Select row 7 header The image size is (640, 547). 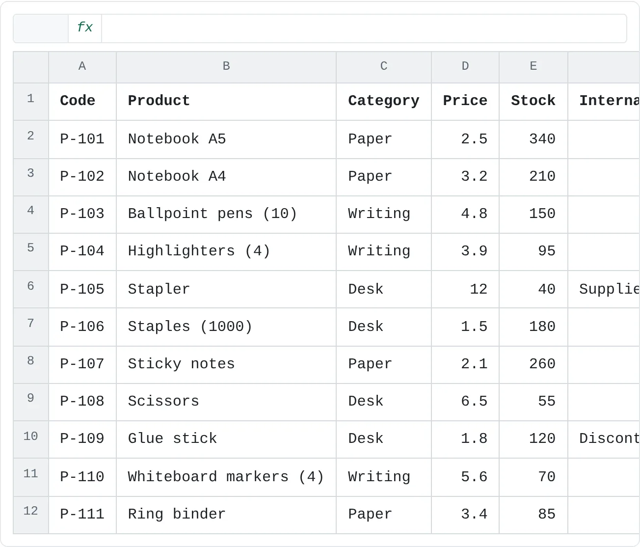[31, 327]
